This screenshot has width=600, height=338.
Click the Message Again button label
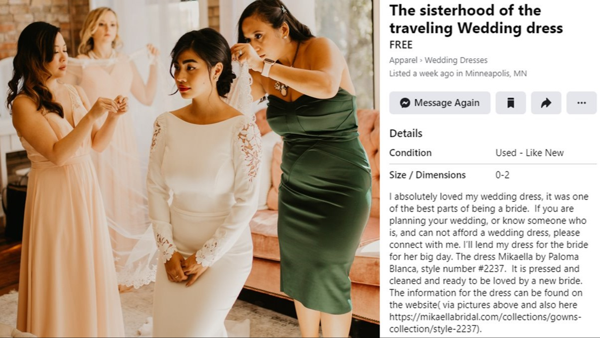tap(447, 103)
